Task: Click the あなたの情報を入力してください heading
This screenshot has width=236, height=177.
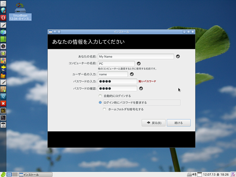Action: click(88, 42)
